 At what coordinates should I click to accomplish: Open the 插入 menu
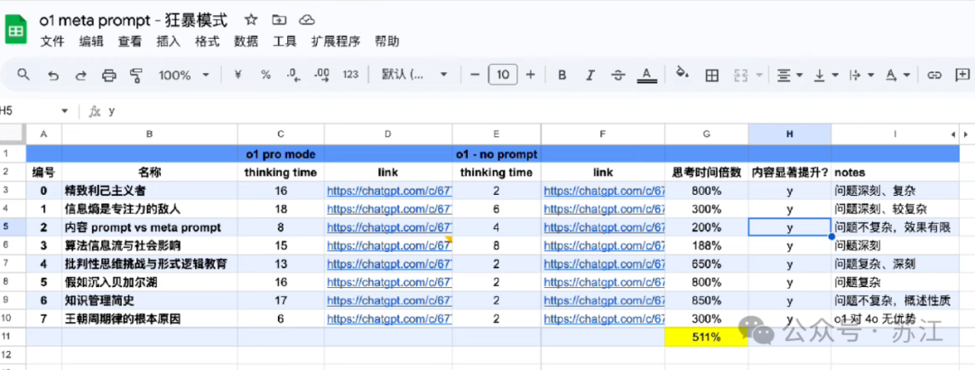tap(169, 42)
